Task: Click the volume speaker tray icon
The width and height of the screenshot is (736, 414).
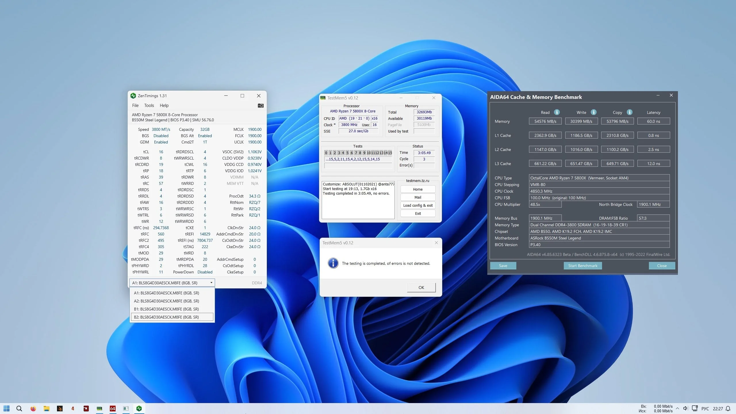Action: coord(685,408)
